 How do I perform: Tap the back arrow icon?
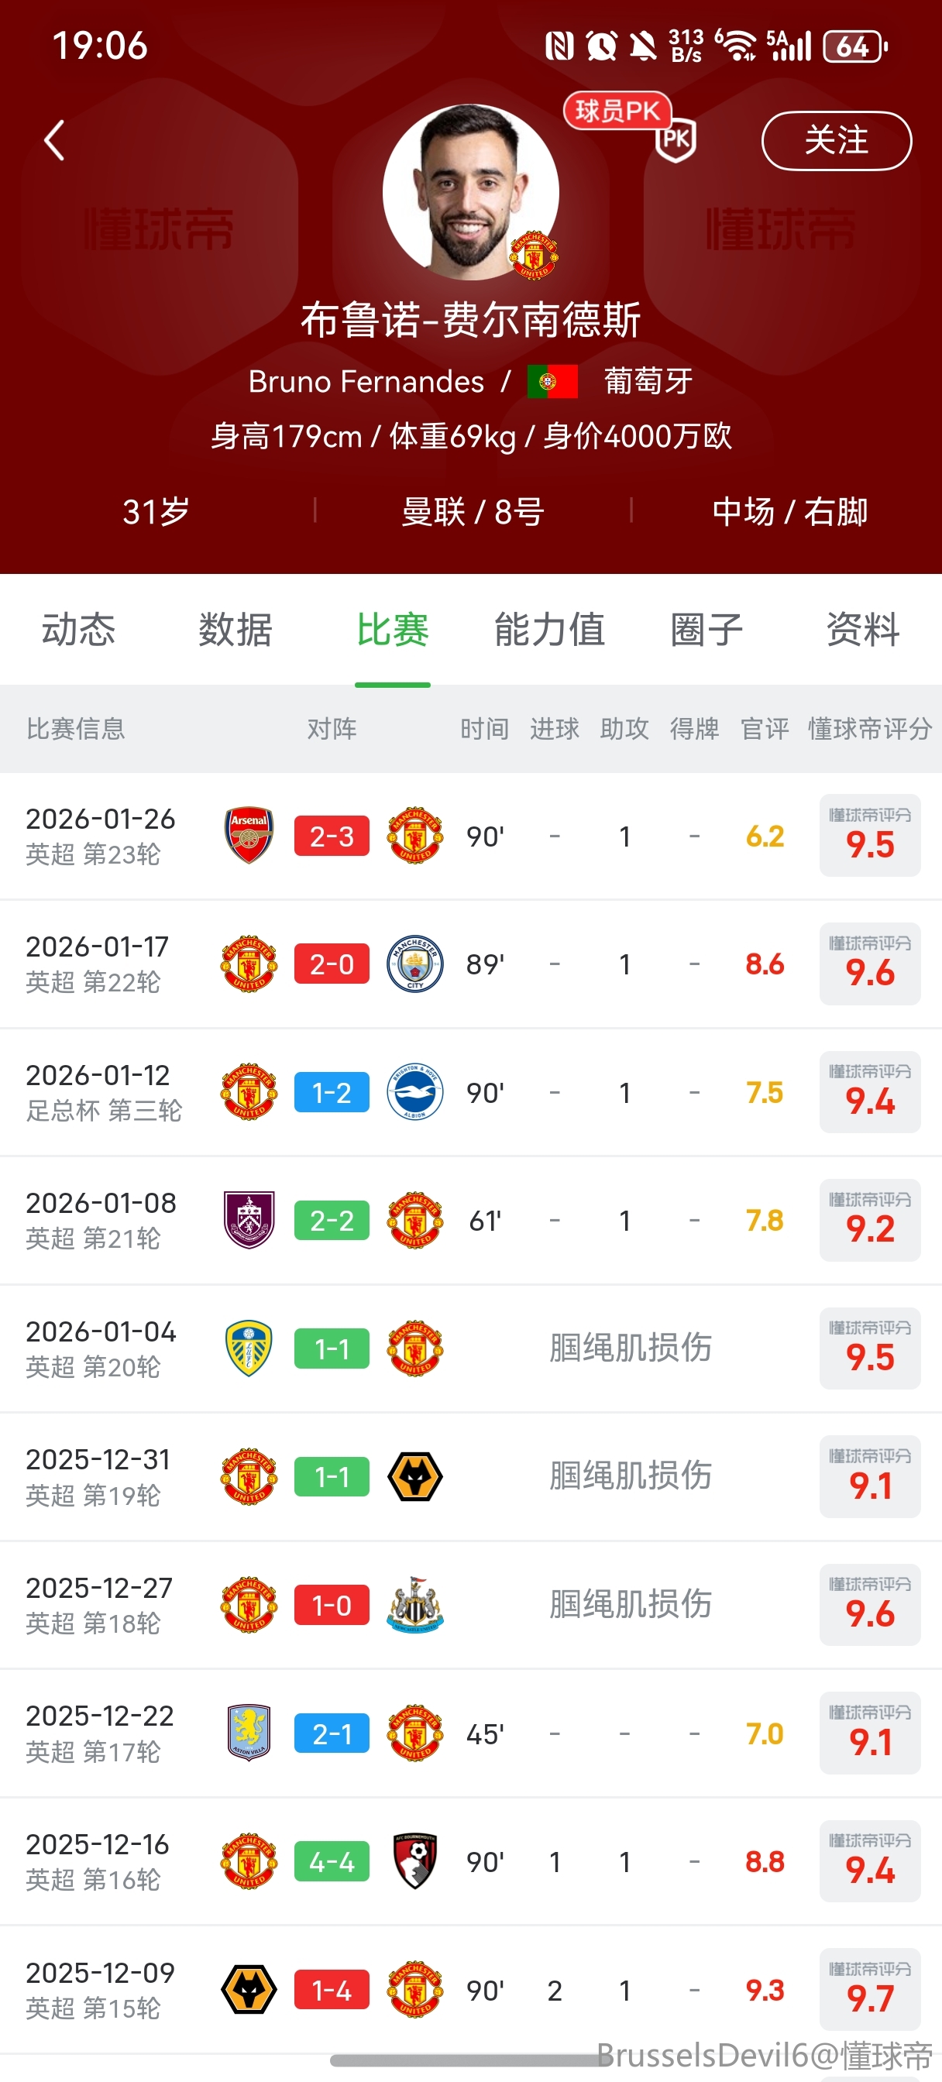coord(54,141)
